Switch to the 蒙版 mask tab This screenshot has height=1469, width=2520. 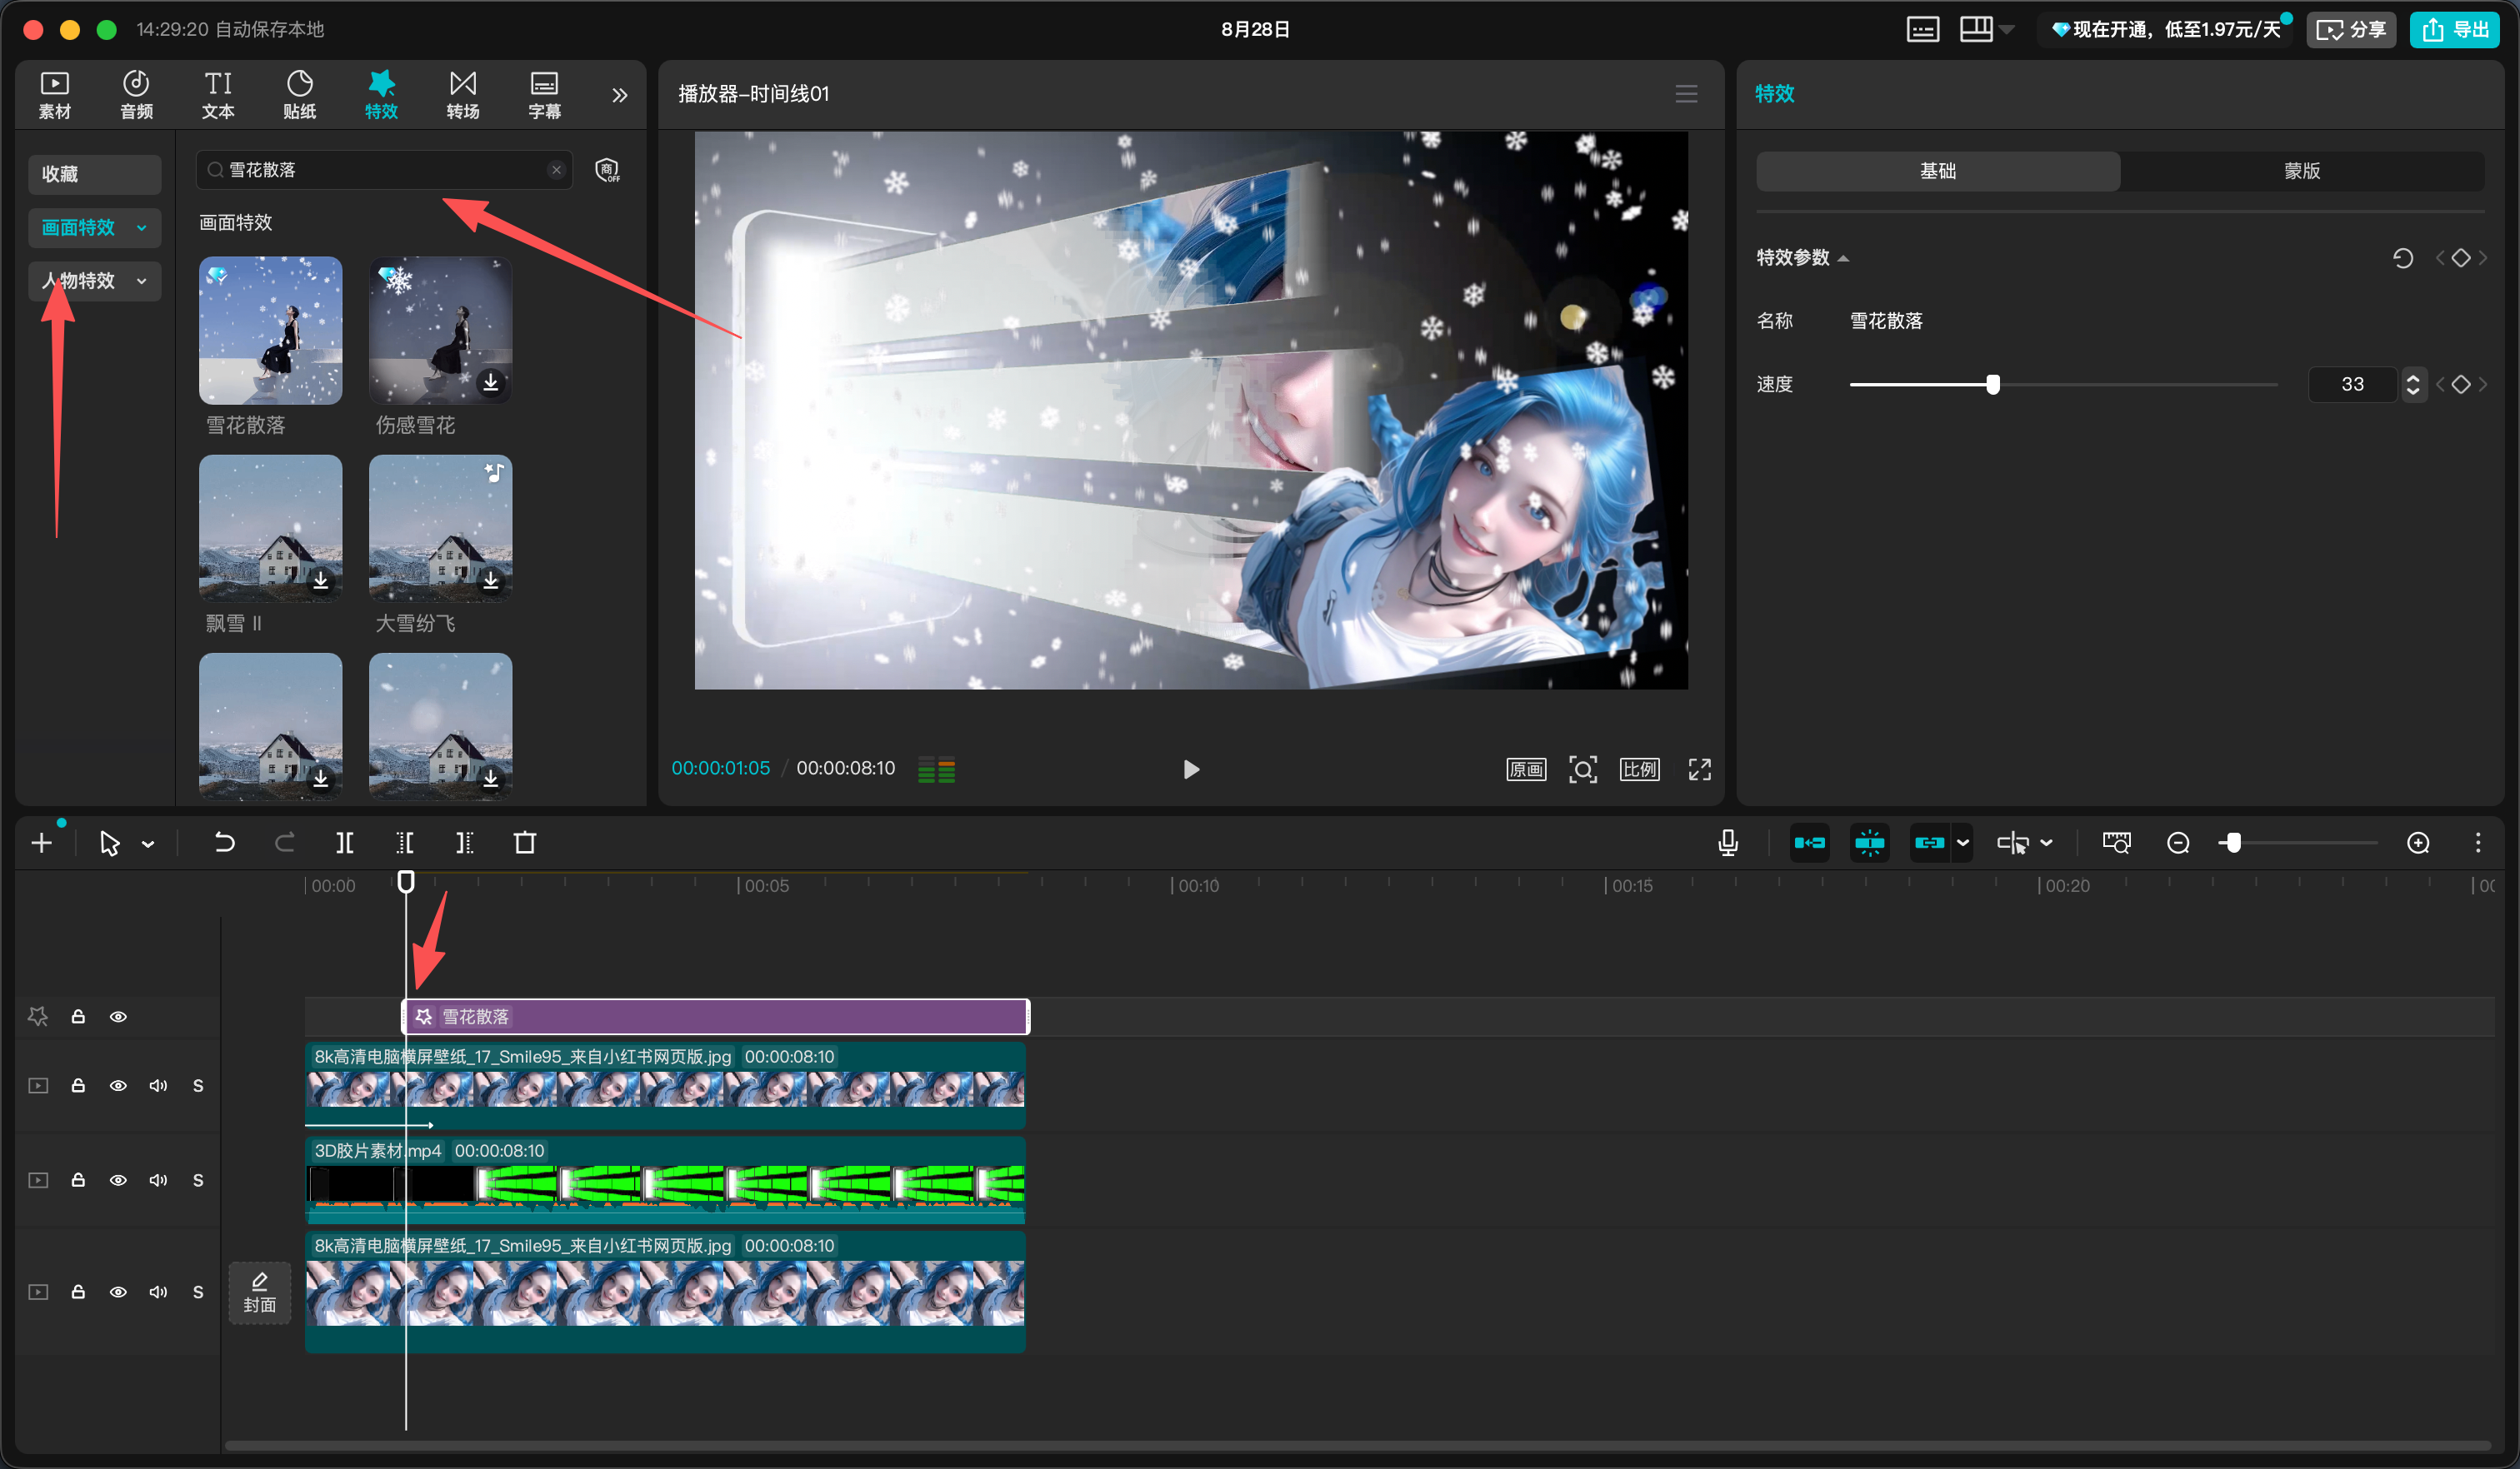coord(2302,171)
